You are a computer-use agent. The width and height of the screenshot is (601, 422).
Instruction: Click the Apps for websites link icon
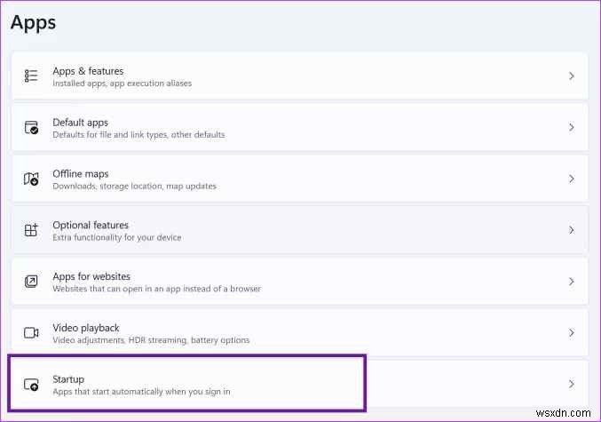pos(31,282)
